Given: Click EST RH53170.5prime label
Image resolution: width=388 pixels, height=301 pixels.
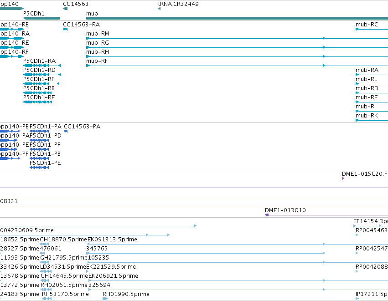Looking at the screenshot, I should pyautogui.click(x=65, y=294).
